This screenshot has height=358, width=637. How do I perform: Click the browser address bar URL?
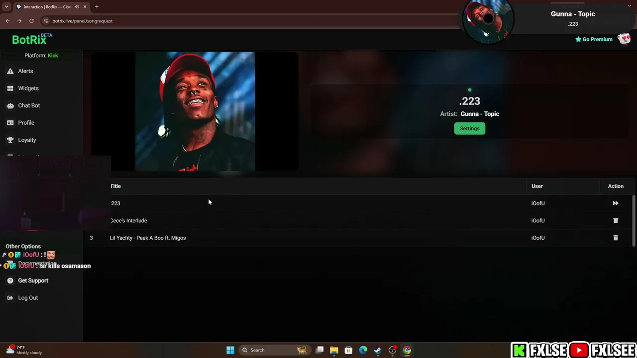click(x=82, y=21)
